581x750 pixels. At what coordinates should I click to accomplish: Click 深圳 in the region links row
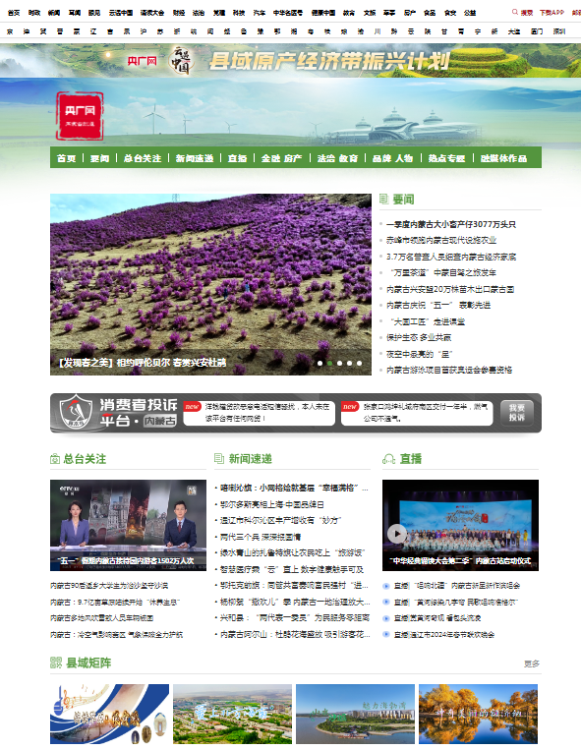coord(559,31)
